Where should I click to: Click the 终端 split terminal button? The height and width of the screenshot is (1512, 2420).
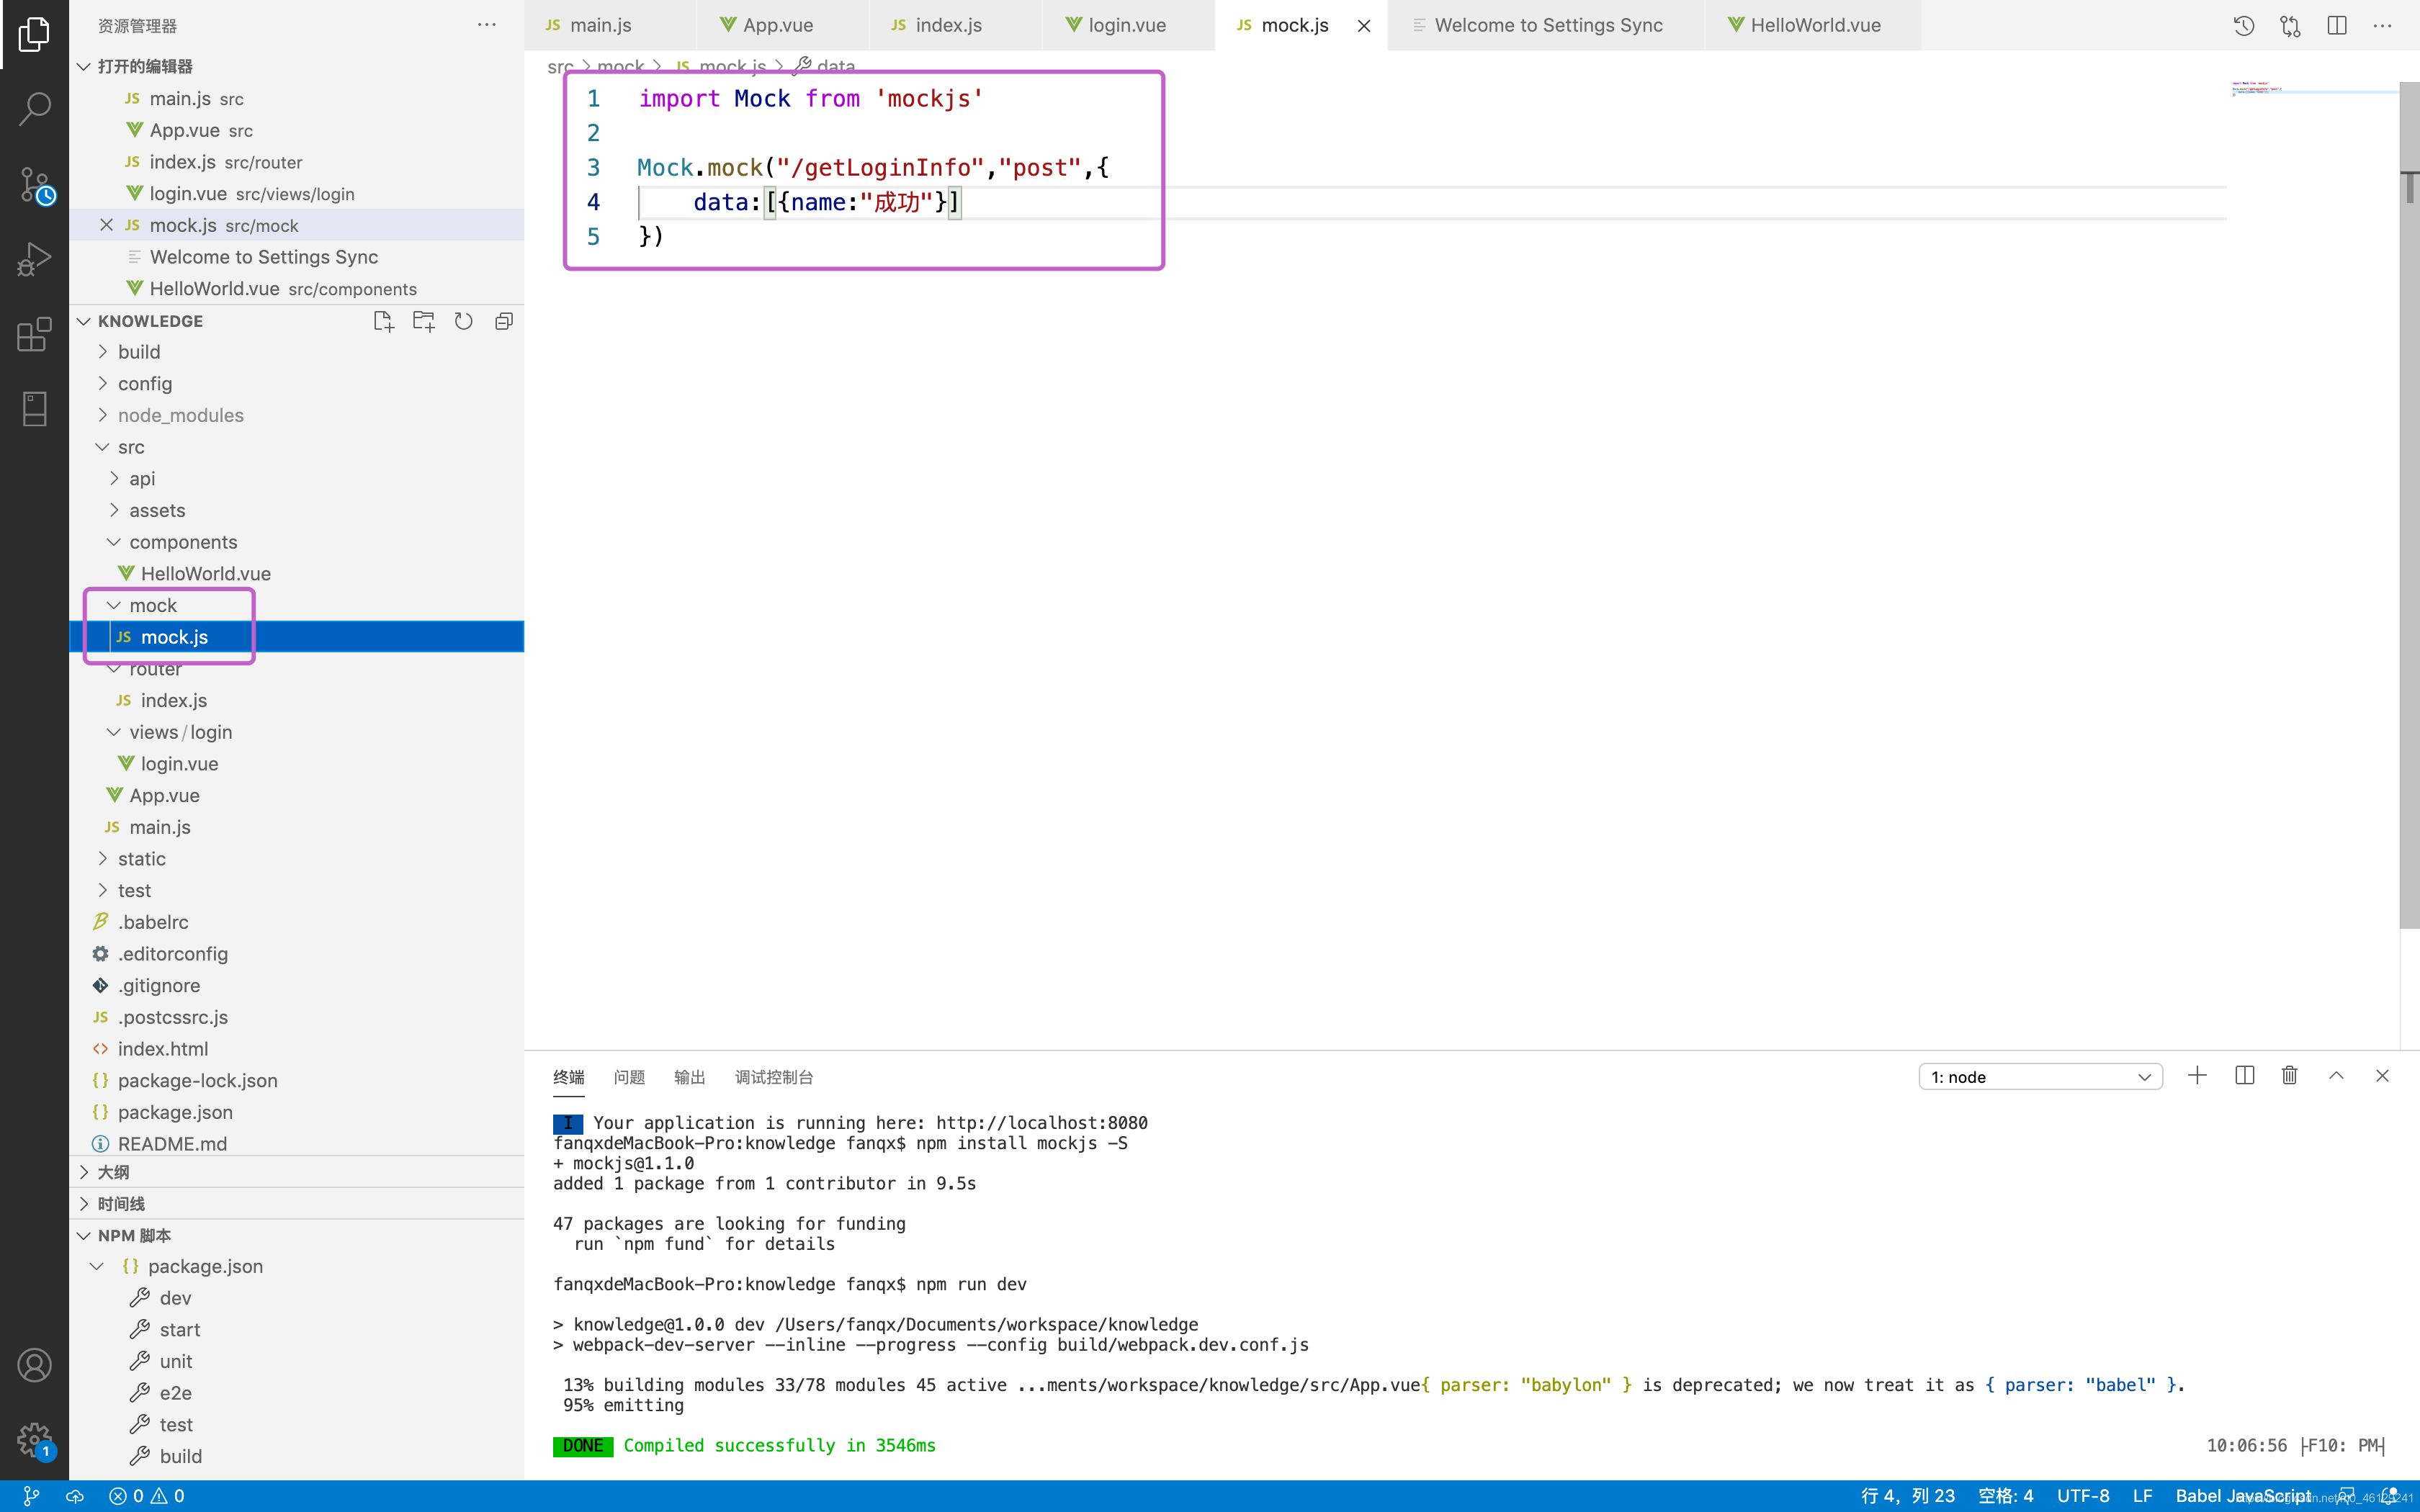pyautogui.click(x=2244, y=1076)
